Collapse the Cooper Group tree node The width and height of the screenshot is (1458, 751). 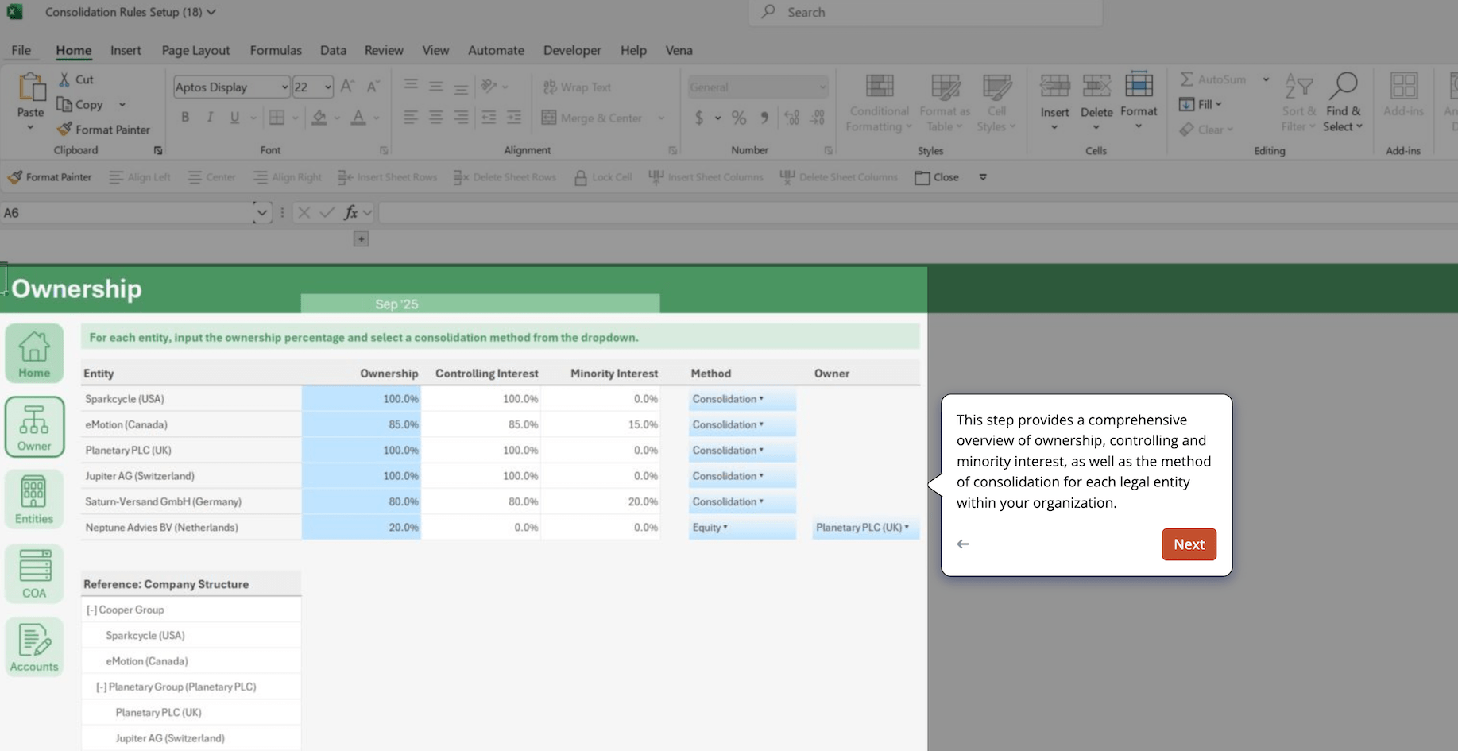pos(91,610)
